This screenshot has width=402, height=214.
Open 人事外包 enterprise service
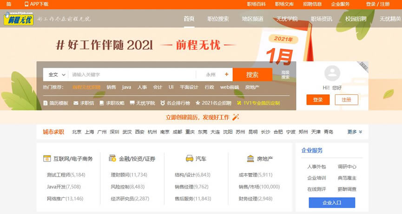(316, 167)
